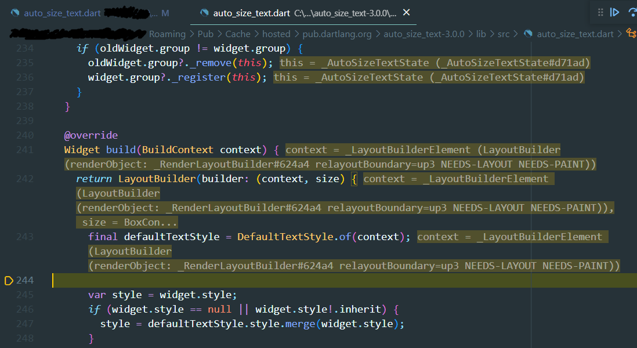Open the src breadcrumb dropdown

[502, 34]
